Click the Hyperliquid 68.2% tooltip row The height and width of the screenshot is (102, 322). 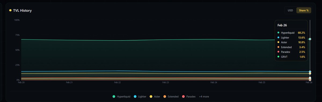click(x=291, y=32)
